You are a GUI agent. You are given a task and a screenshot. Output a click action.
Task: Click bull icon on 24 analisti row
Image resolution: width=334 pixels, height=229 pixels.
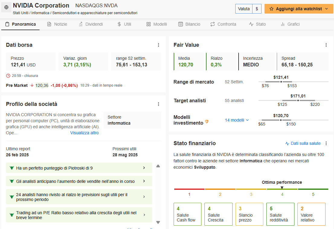pos(12,197)
